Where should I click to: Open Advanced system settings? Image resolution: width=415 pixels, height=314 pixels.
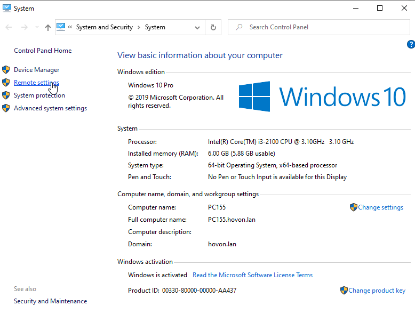(50, 108)
